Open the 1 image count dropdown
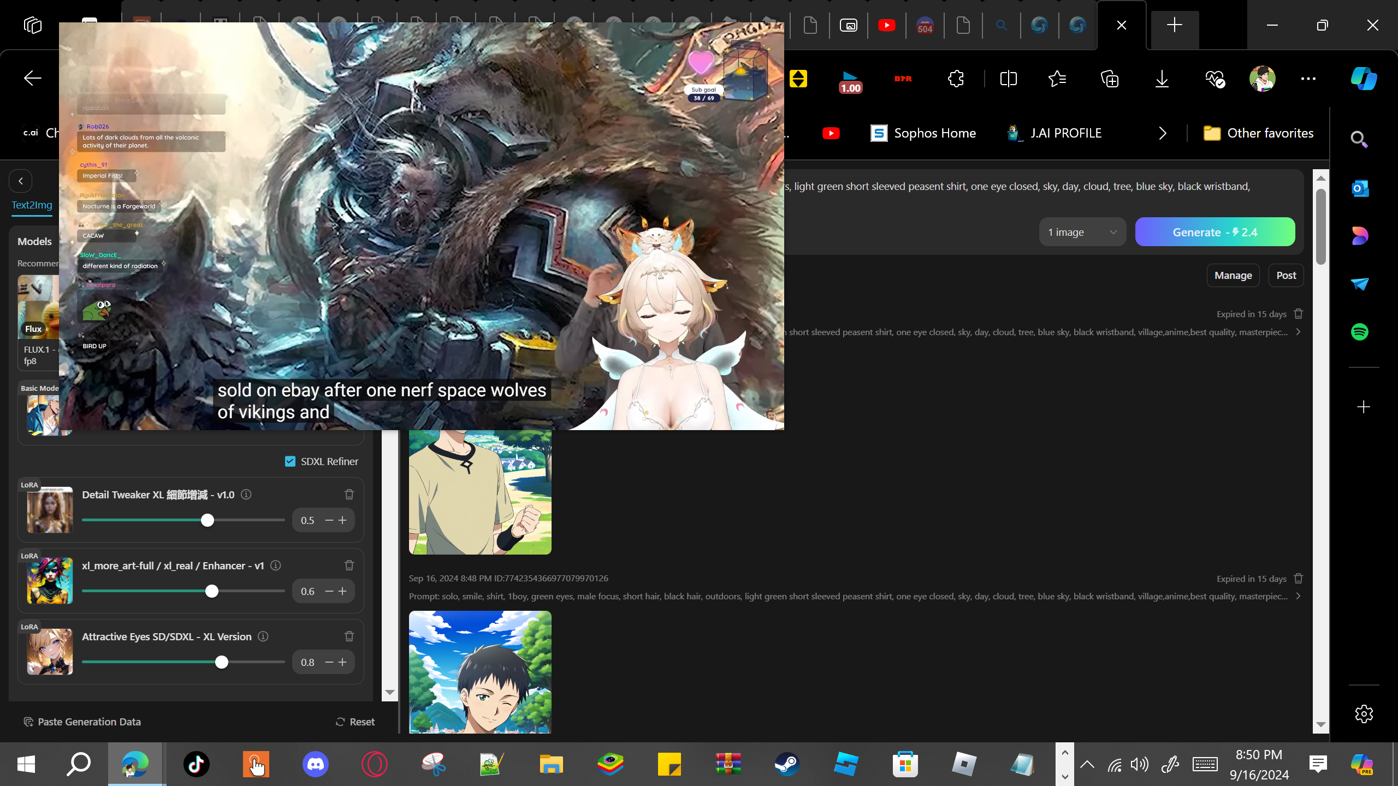Screen dimensions: 1398x786 (1082, 232)
